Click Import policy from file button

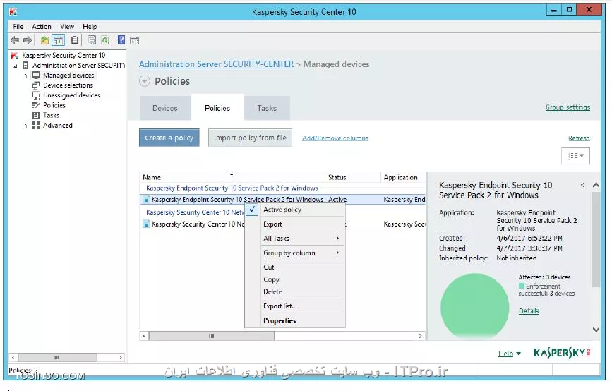[x=250, y=138]
